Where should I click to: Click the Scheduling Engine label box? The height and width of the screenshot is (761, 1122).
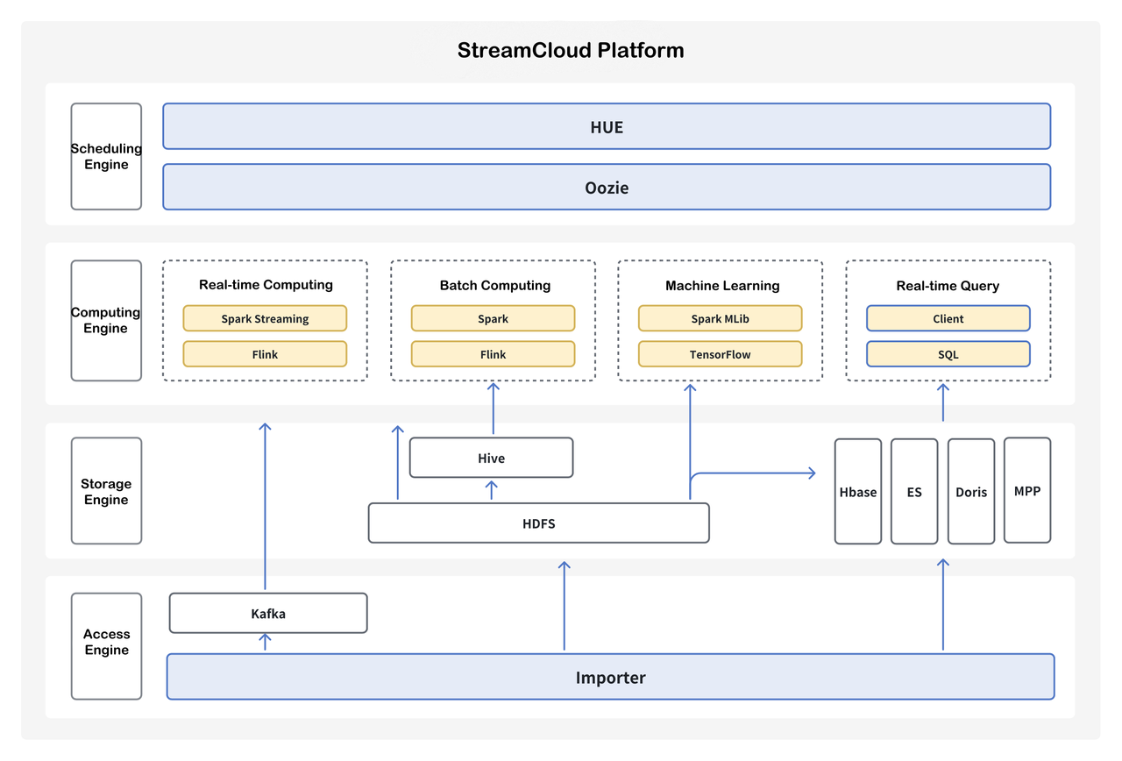[106, 156]
